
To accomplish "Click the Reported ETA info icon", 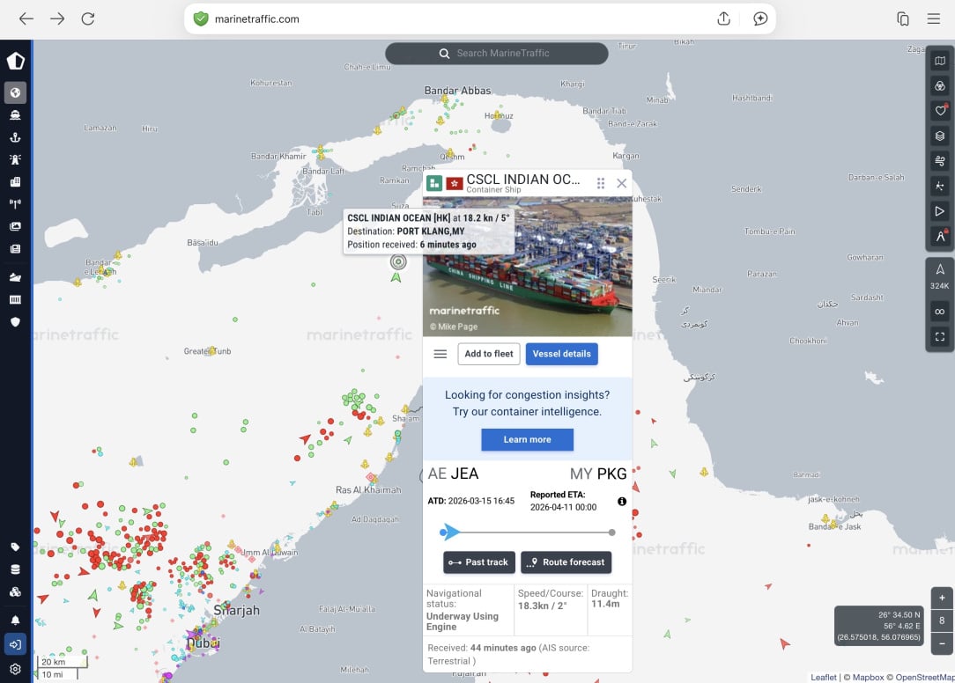I will tap(622, 502).
